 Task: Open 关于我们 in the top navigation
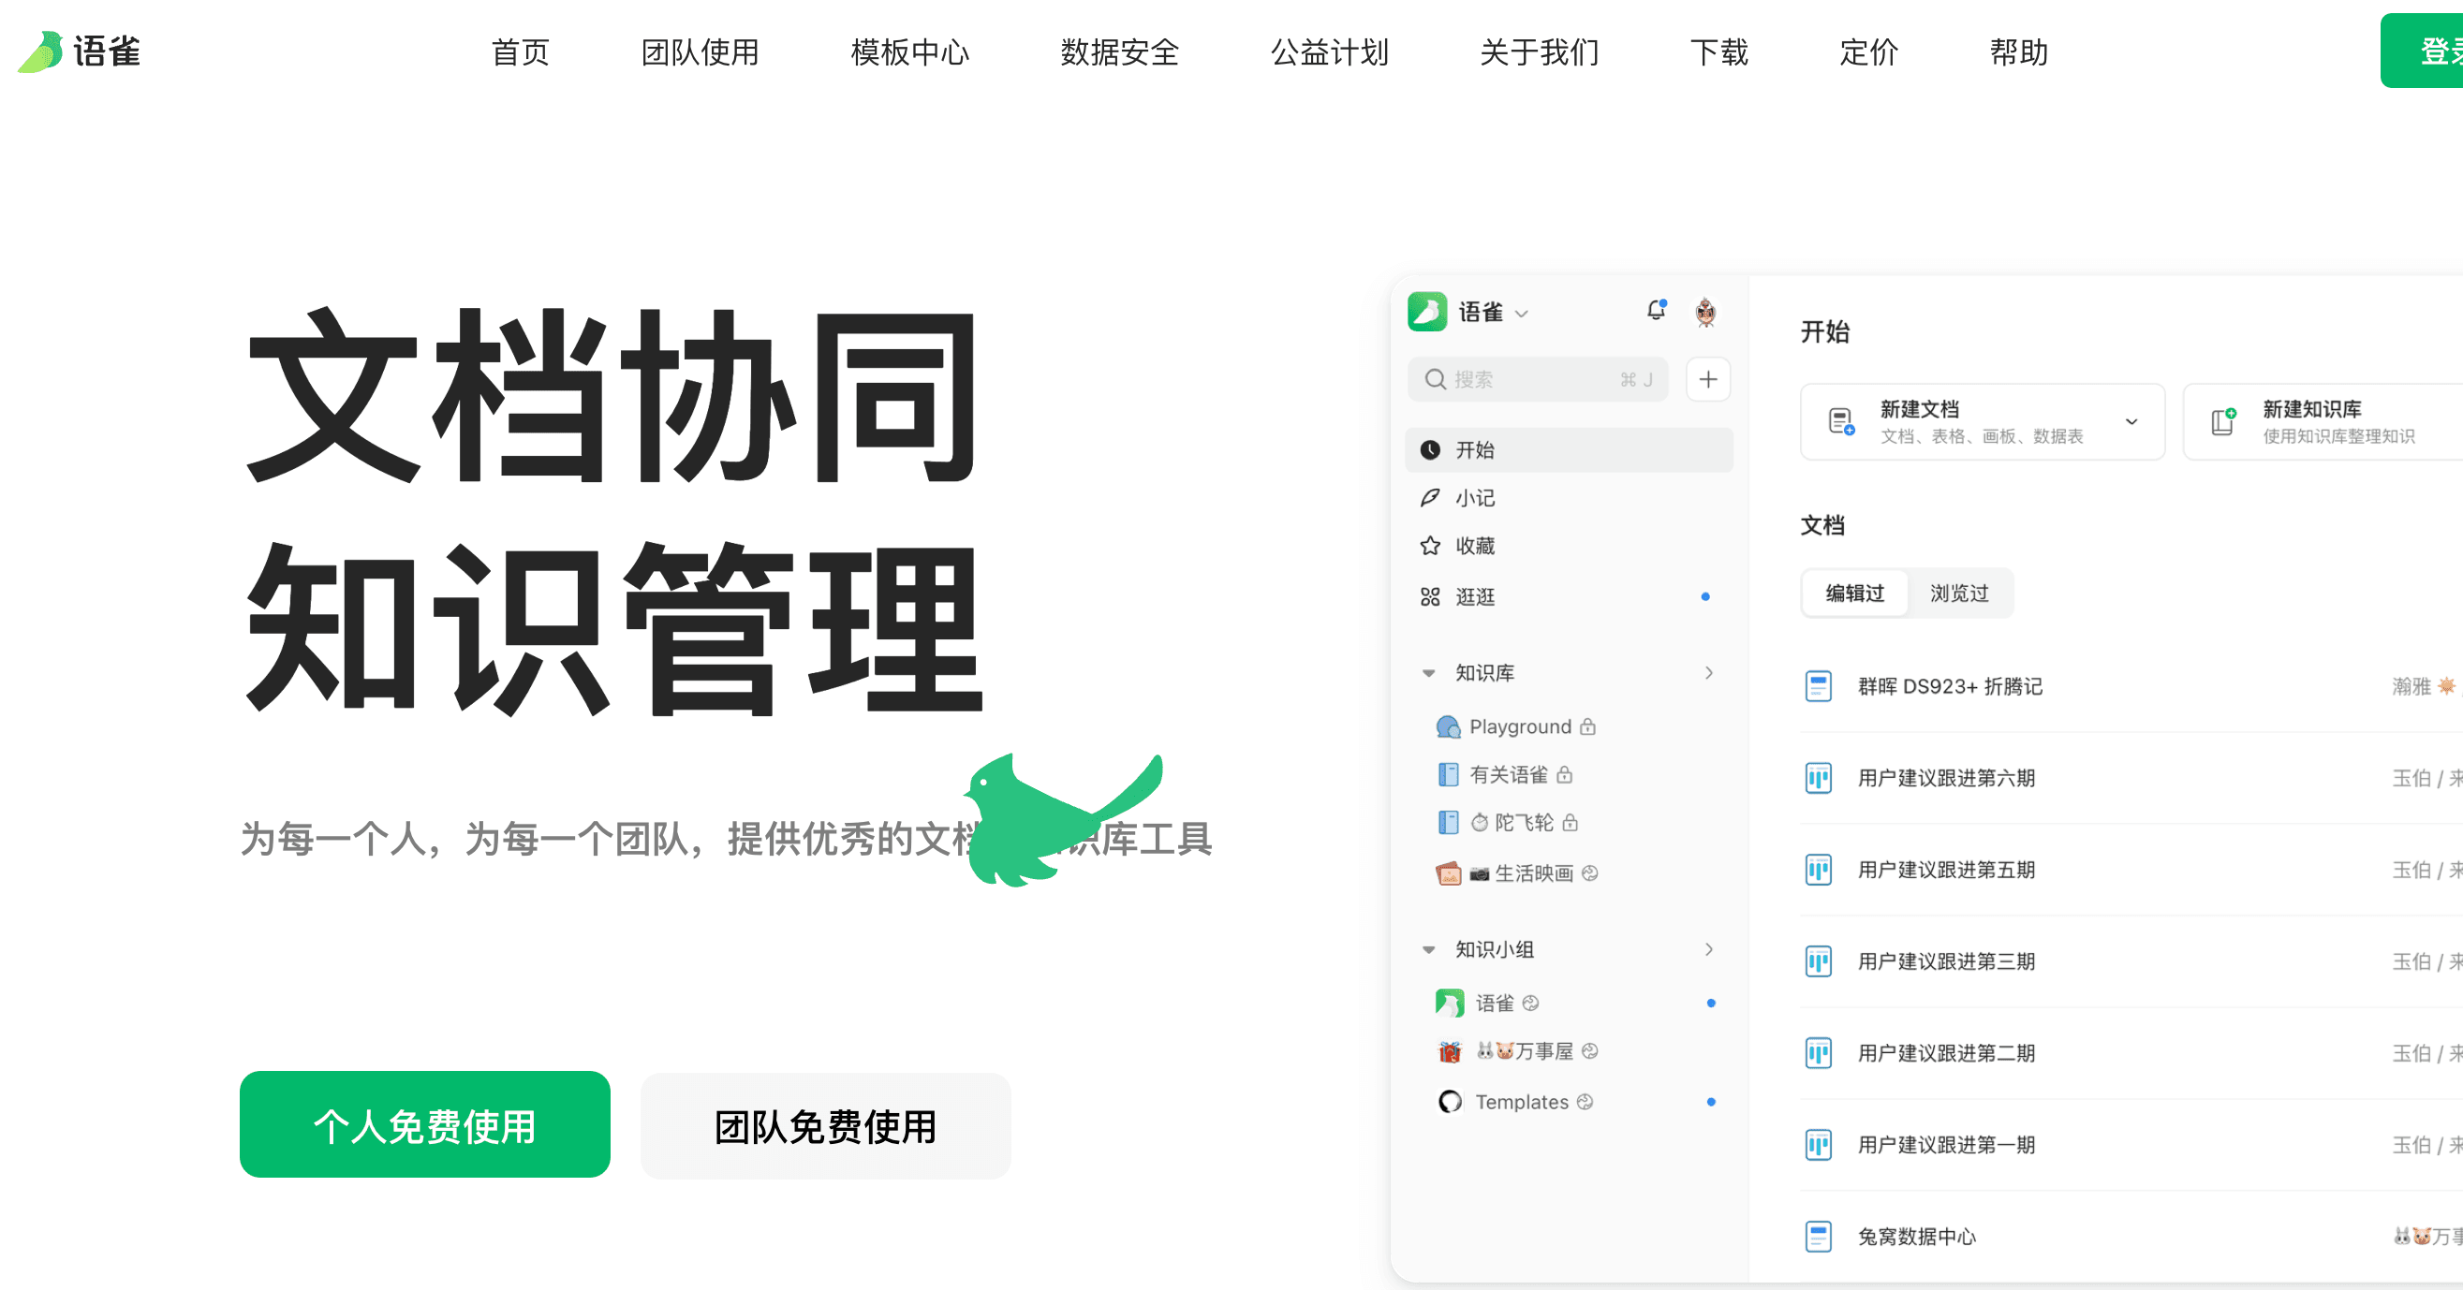pyautogui.click(x=1540, y=51)
